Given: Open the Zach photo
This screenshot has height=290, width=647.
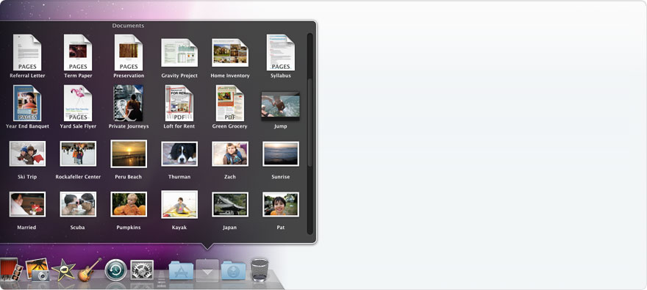Looking at the screenshot, I should click(230, 153).
